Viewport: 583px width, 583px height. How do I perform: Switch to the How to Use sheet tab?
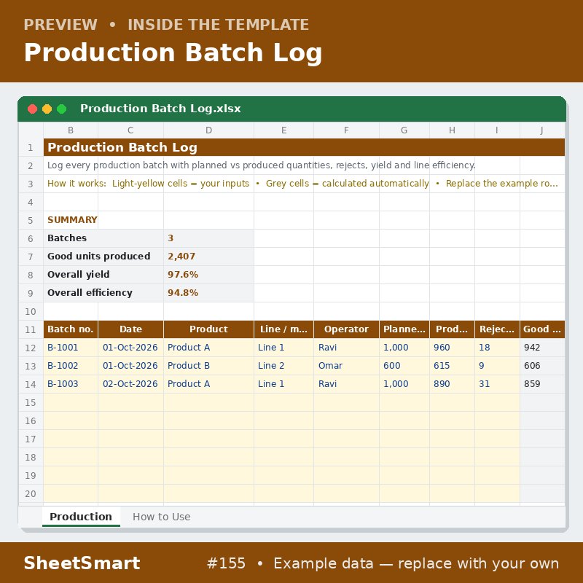(x=161, y=517)
